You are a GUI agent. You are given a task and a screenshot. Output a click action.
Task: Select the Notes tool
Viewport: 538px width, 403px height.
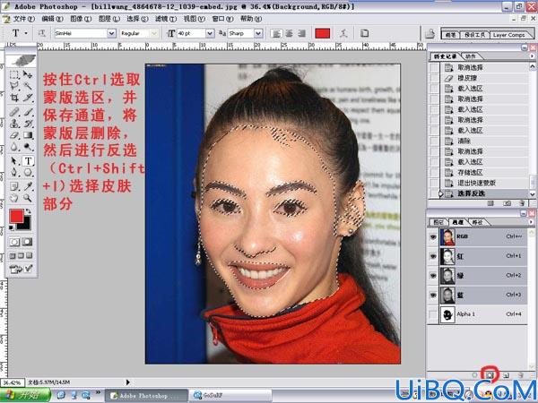pyautogui.click(x=14, y=186)
